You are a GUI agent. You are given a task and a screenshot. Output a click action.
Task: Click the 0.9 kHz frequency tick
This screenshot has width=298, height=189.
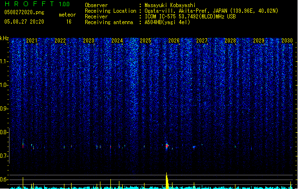(x=4, y=109)
